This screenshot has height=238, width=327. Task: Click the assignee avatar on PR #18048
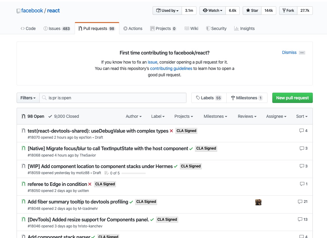(258, 202)
